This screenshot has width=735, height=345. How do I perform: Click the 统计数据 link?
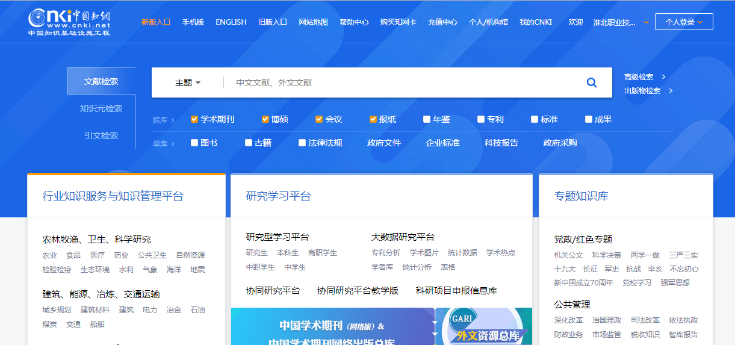(x=462, y=253)
